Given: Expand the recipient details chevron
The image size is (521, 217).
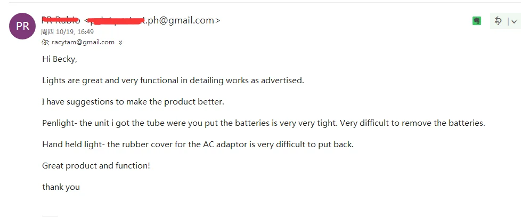Looking at the screenshot, I should (x=120, y=43).
